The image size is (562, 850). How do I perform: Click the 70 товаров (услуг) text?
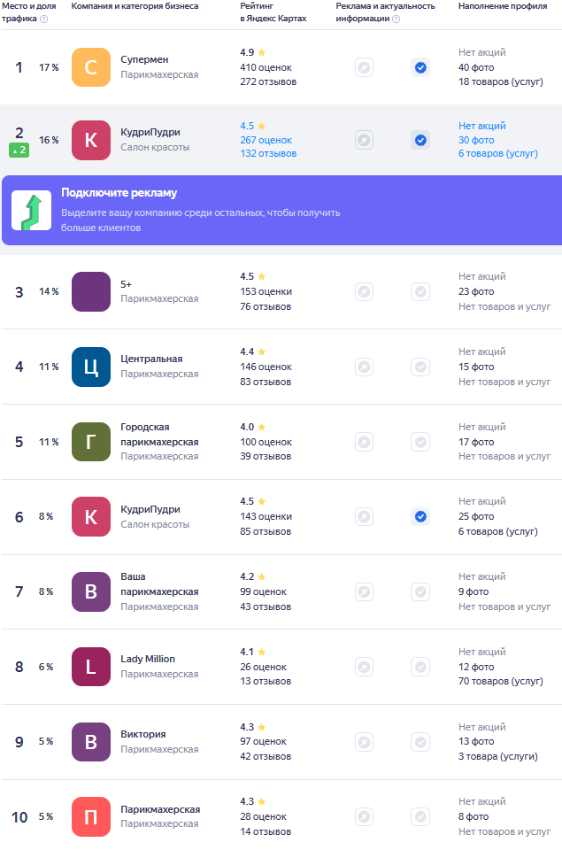[x=501, y=682]
